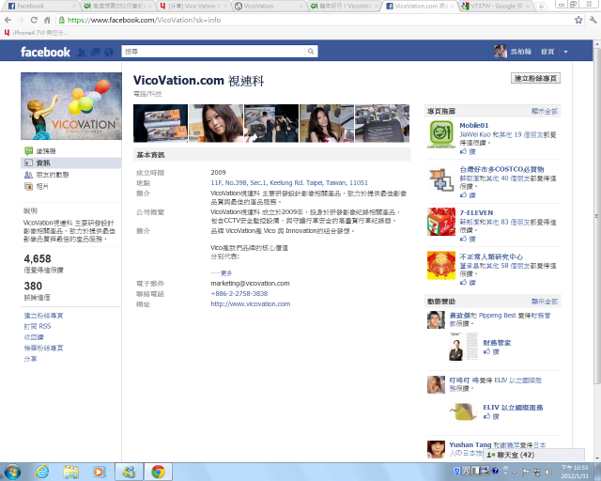The image size is (601, 481).
Task: Open Internet Explorer from taskbar
Action: [41, 472]
